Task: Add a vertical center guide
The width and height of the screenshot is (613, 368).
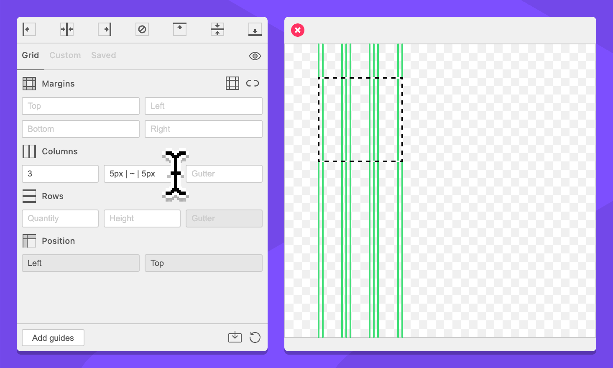Action: point(67,29)
